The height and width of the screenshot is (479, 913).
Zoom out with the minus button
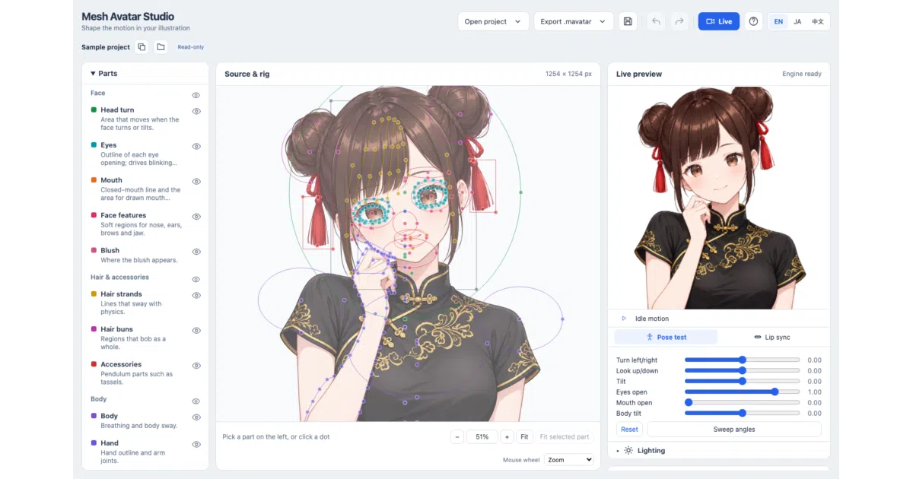click(457, 437)
